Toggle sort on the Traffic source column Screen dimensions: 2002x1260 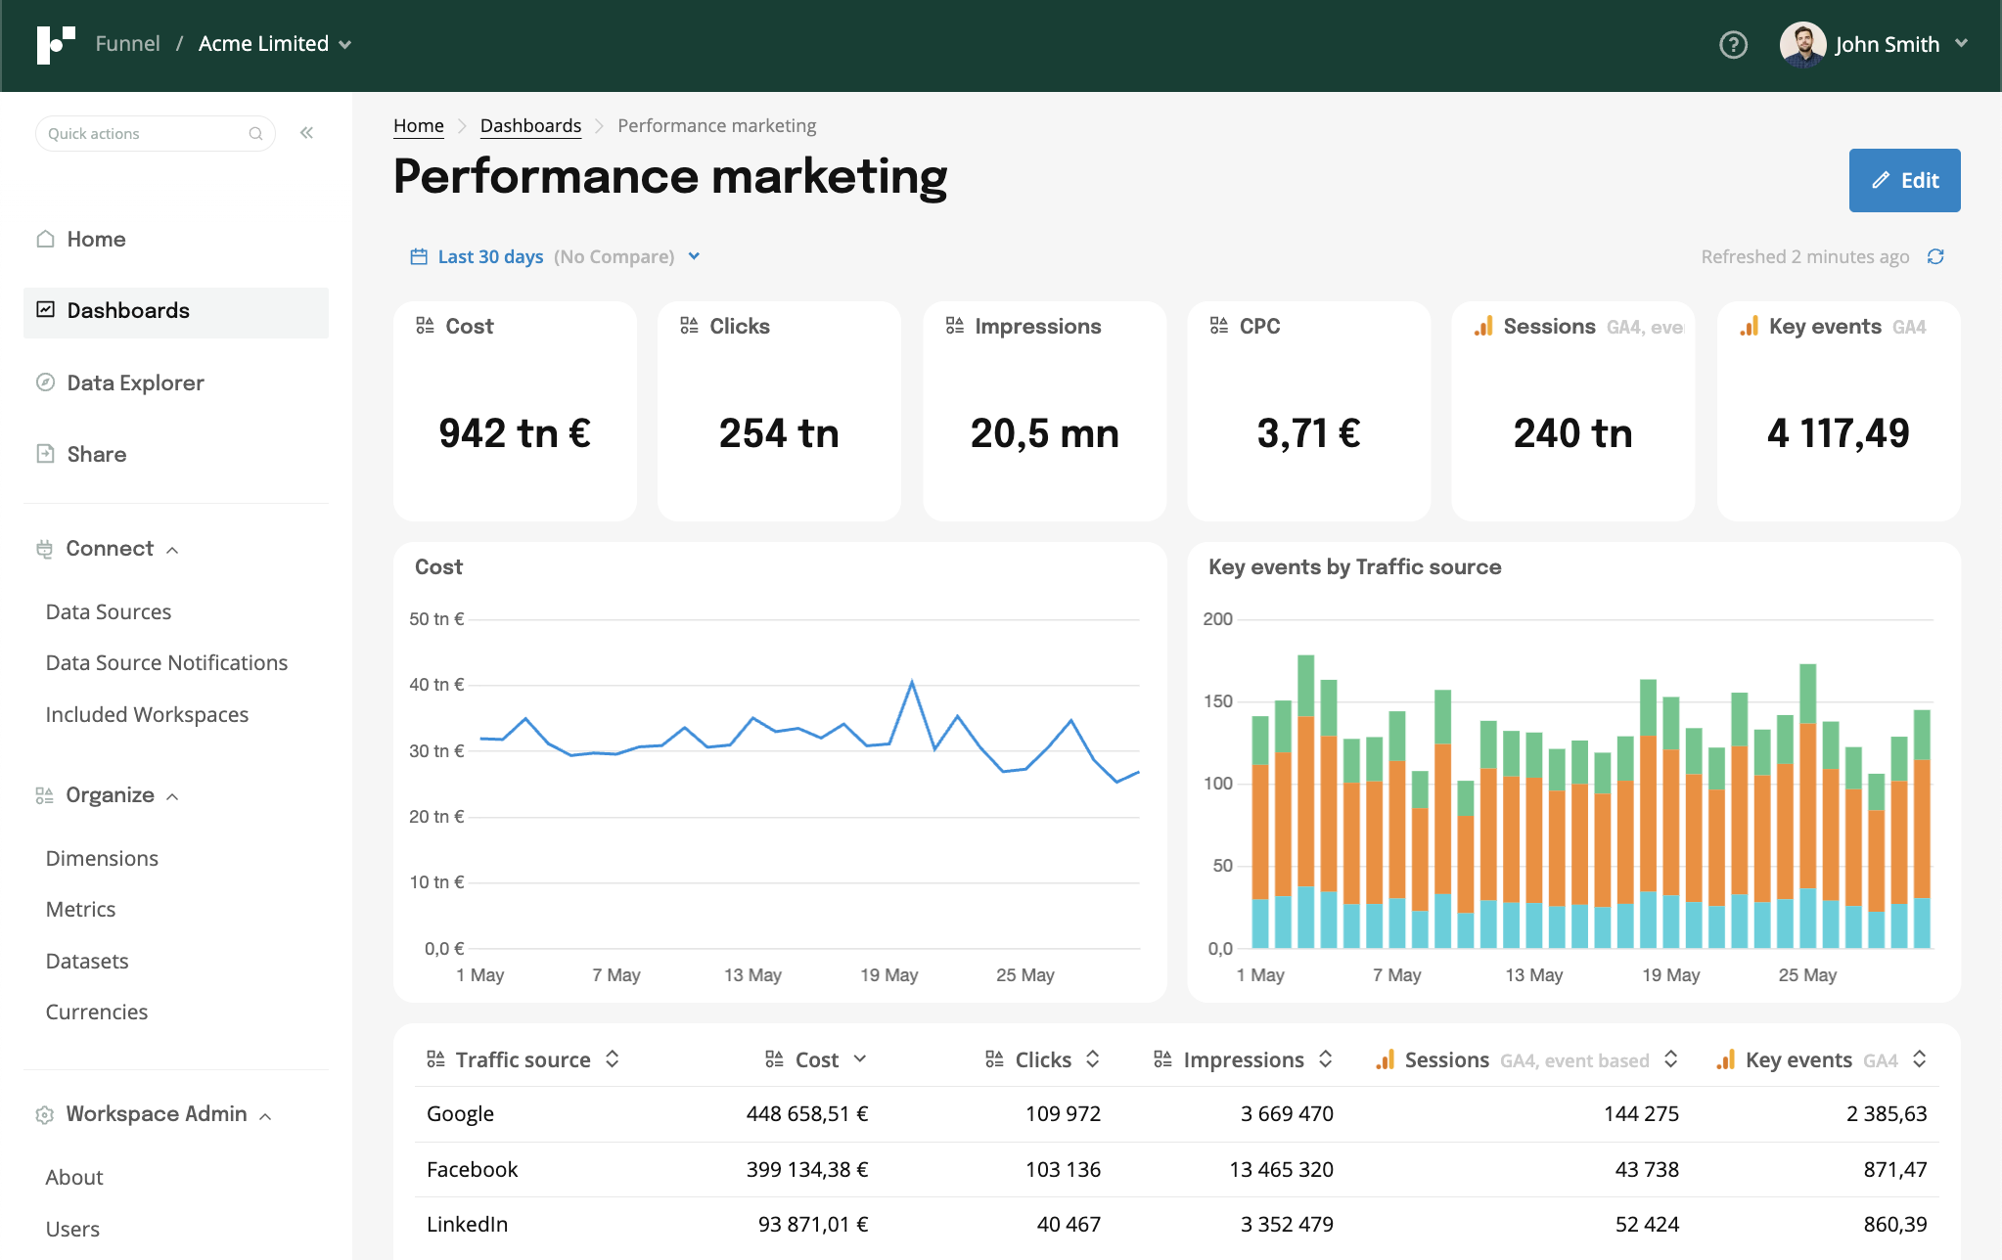point(612,1059)
